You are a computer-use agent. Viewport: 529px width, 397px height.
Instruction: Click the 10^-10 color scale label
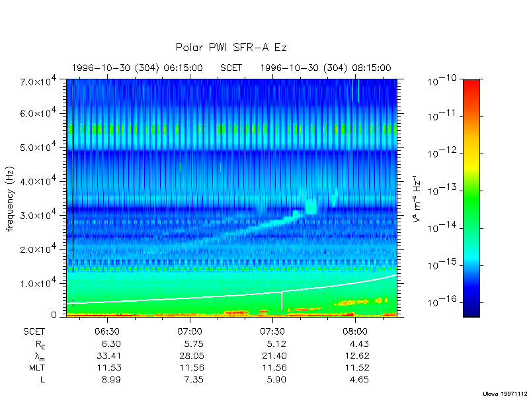click(x=442, y=81)
